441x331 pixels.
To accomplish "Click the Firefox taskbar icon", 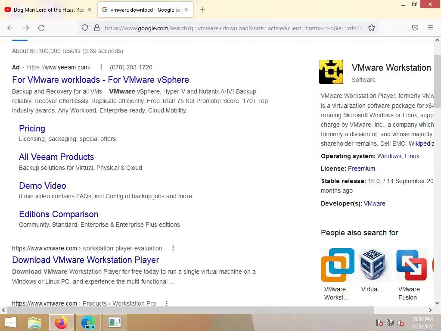I will (x=62, y=322).
